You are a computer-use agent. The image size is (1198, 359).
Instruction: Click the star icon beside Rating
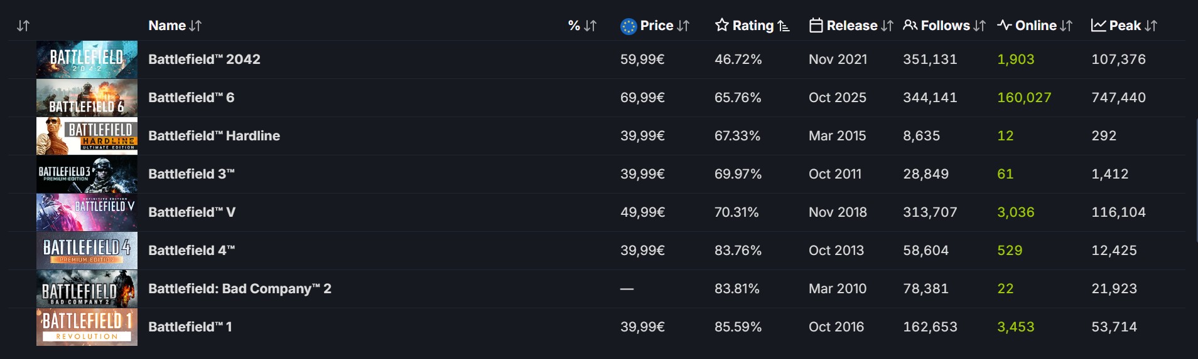pyautogui.click(x=721, y=25)
